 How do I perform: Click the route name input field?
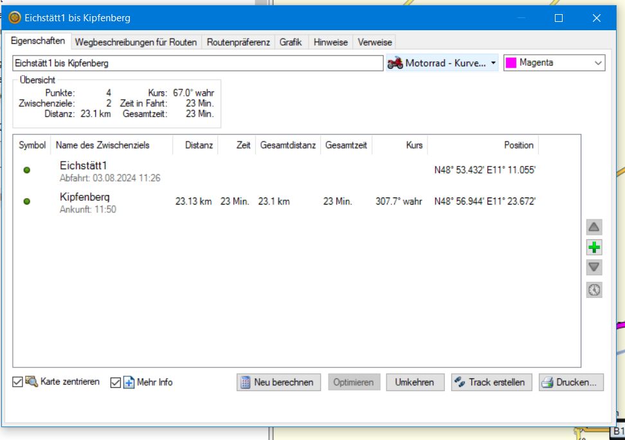click(x=197, y=63)
